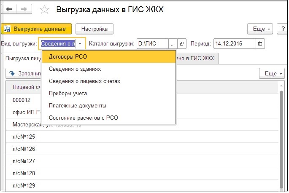Click Выгрузить данные button
The width and height of the screenshot is (289, 193).
click(36, 29)
